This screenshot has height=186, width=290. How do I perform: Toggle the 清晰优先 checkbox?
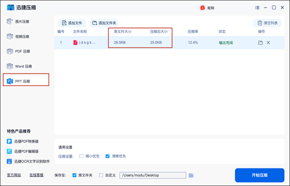(x=107, y=156)
